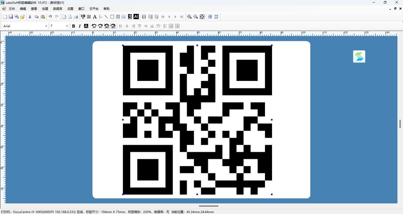Image resolution: width=403 pixels, height=214 pixels.
Task: Click the floating green-blue S logo button
Action: click(x=359, y=56)
